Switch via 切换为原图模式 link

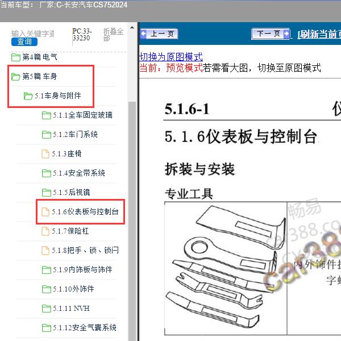(171, 57)
